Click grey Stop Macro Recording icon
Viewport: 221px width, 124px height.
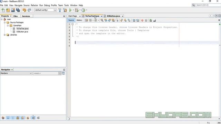click(146, 20)
